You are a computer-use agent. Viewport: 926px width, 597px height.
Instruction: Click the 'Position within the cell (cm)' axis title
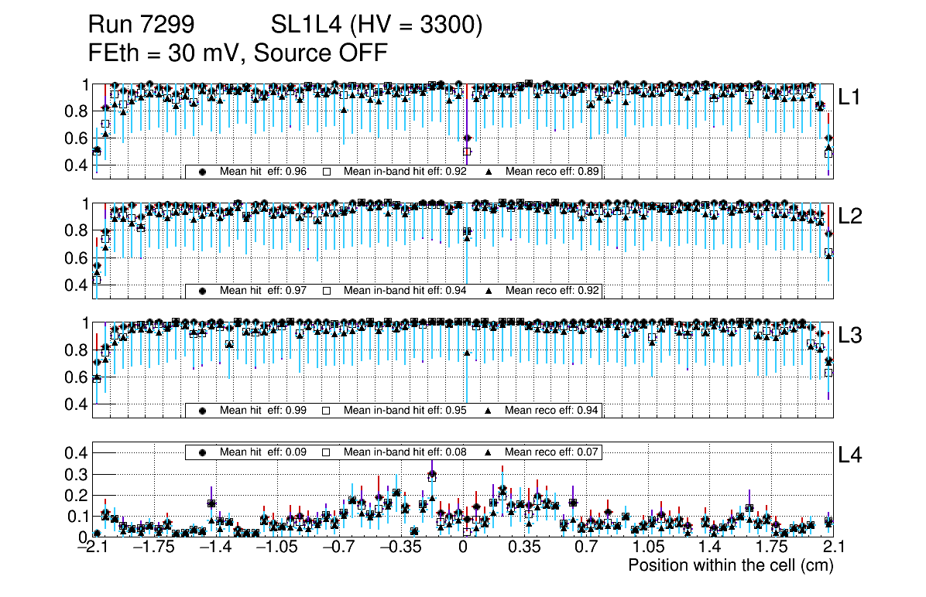730,565
